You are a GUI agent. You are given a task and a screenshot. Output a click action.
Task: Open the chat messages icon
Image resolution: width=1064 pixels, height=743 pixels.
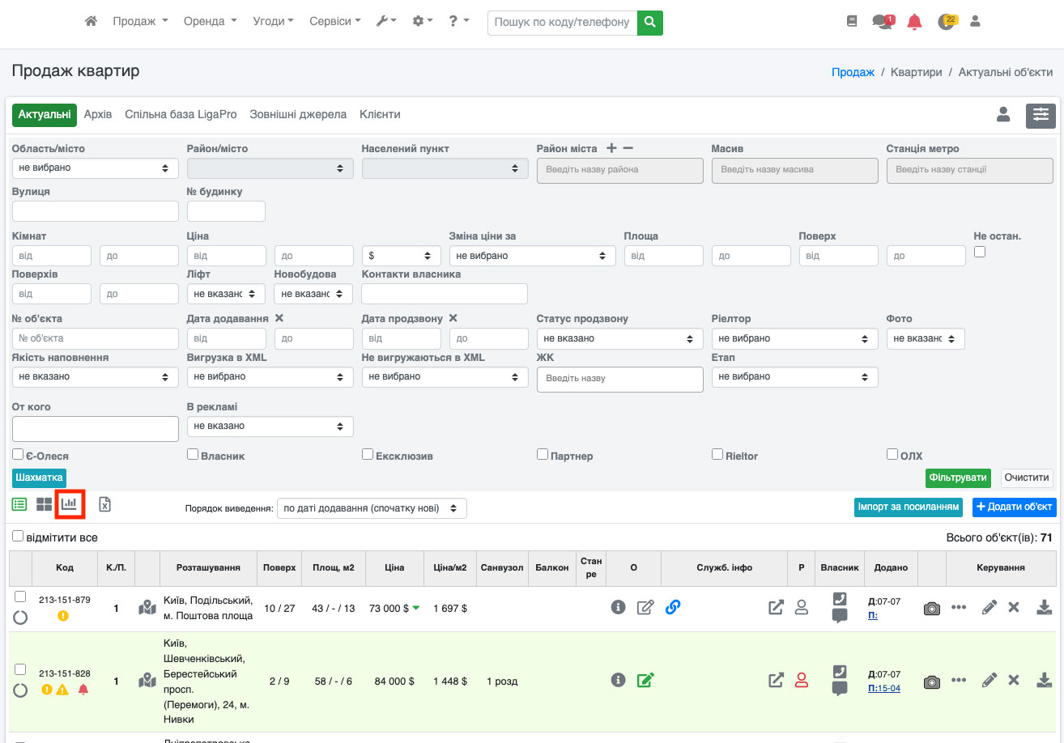coord(882,22)
